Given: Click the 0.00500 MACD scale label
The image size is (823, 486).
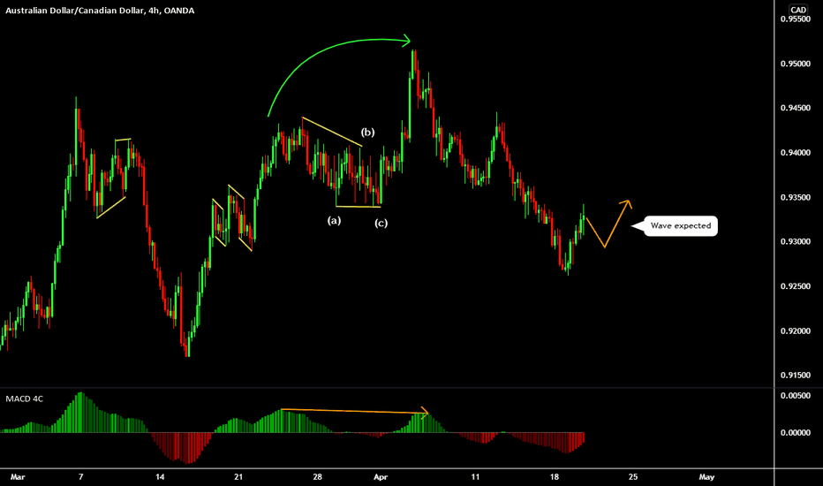Looking at the screenshot, I should pos(795,396).
